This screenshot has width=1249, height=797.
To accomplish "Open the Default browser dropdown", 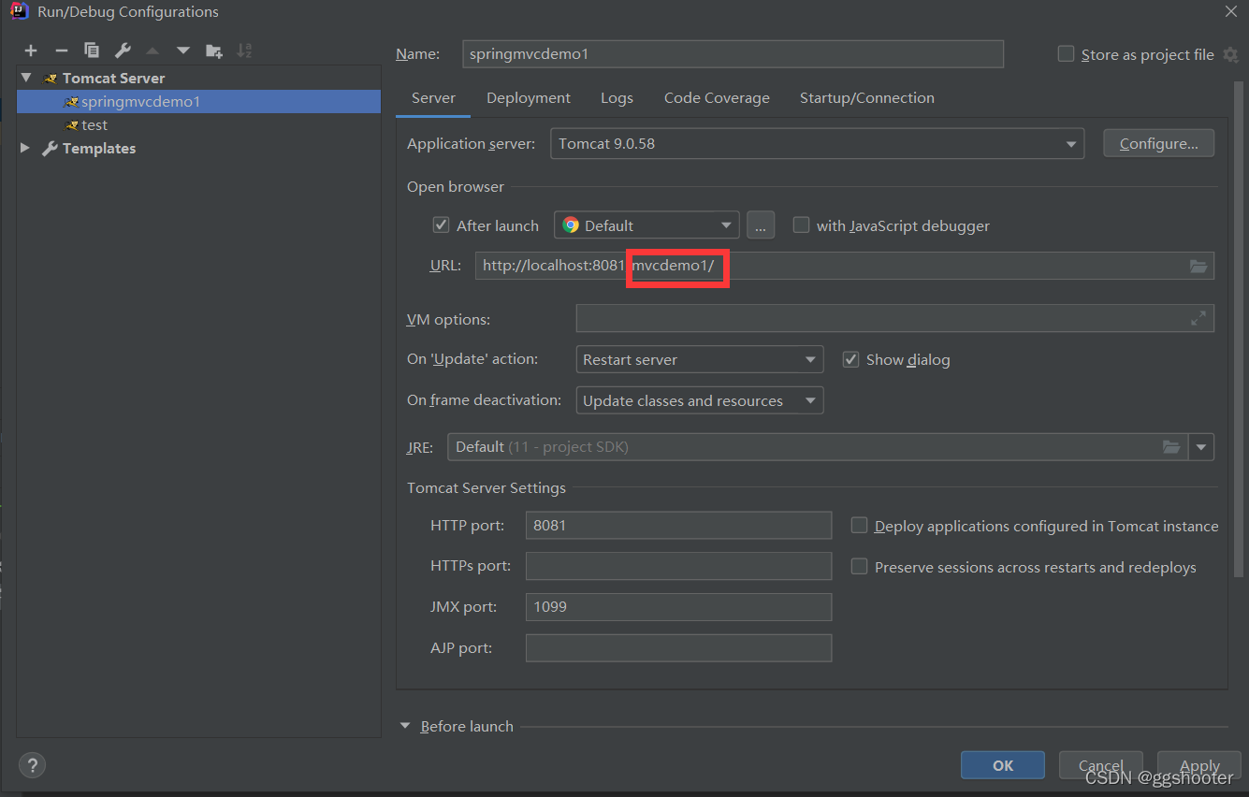I will pyautogui.click(x=646, y=225).
